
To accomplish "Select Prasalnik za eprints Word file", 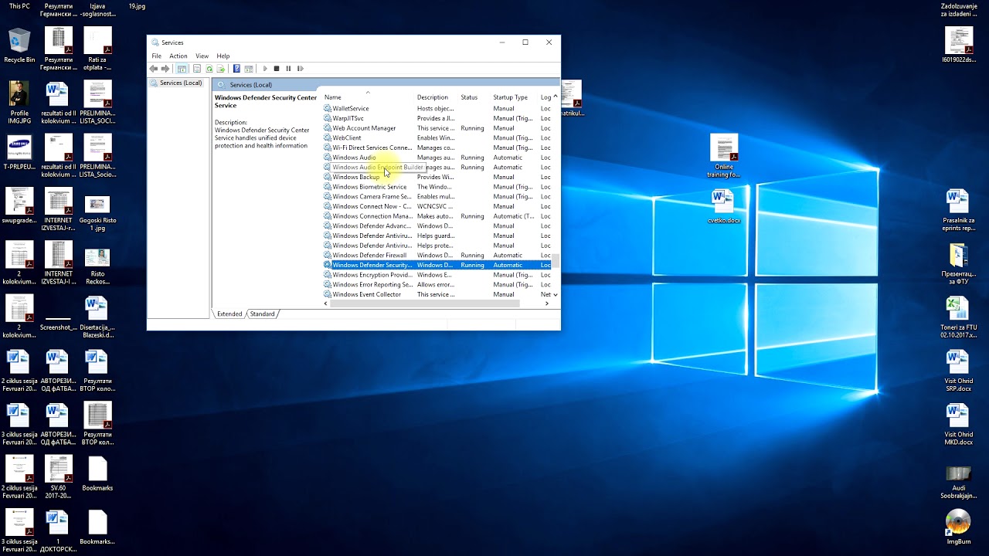I will 958,210.
